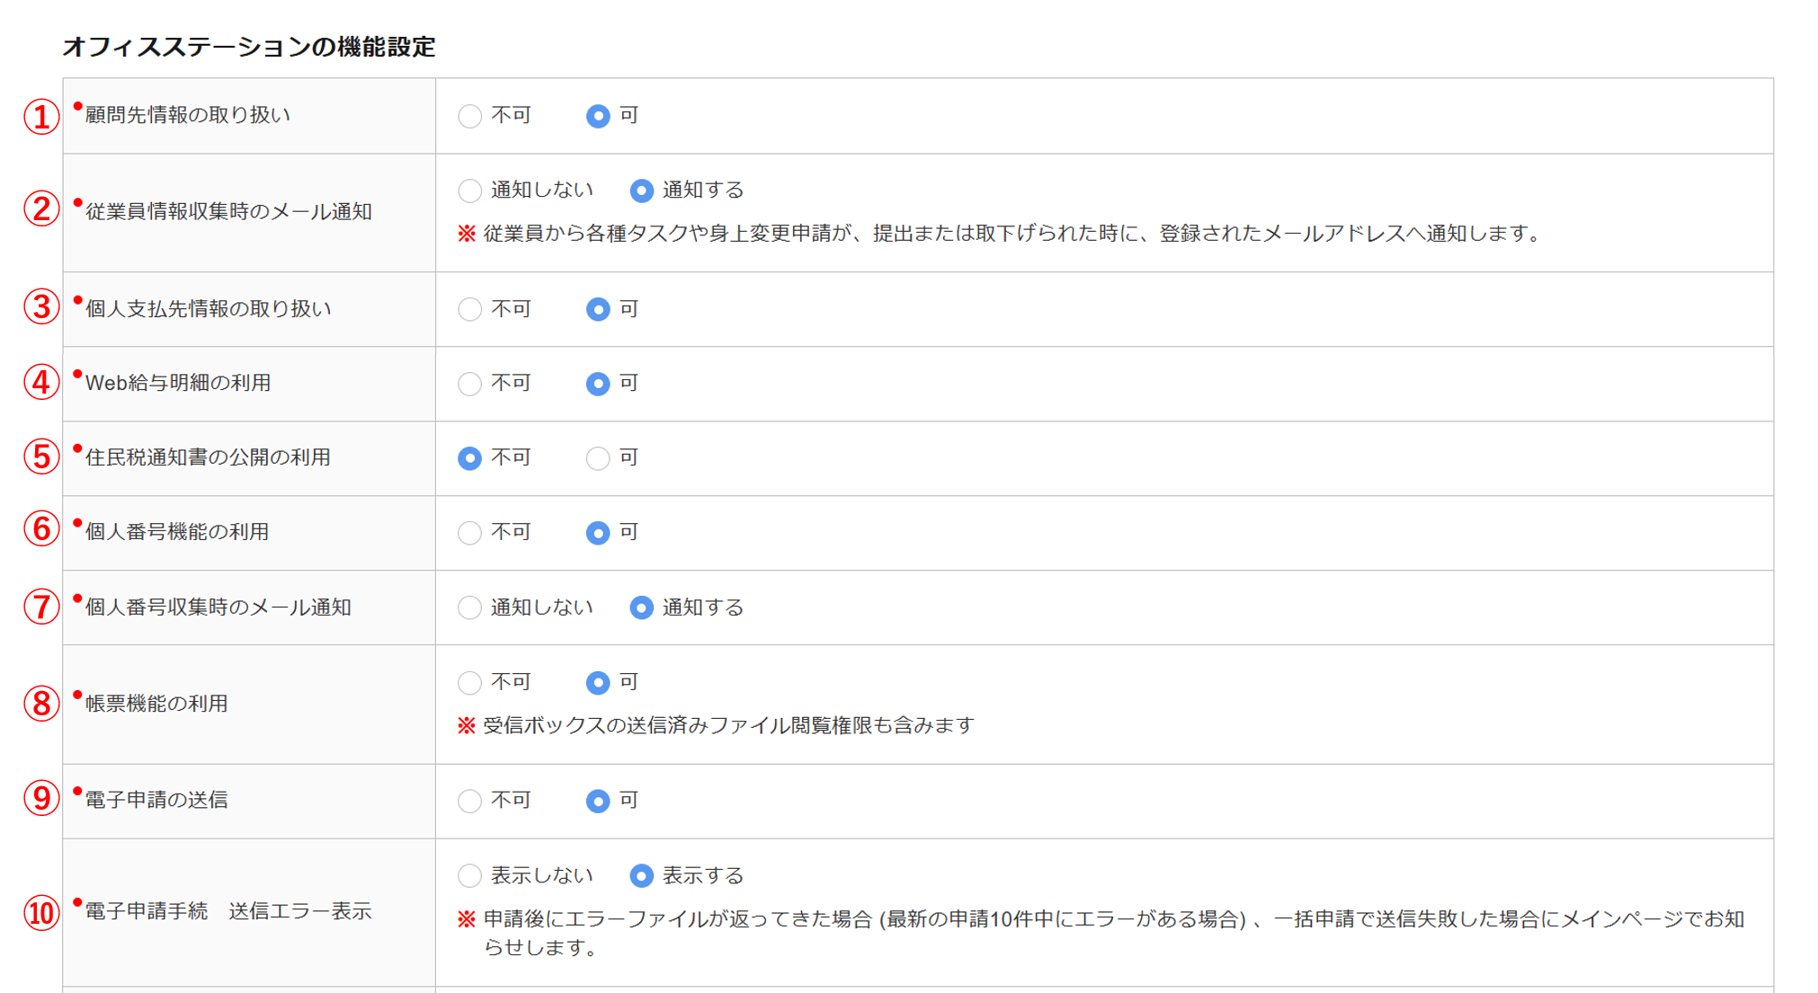This screenshot has width=1818, height=993.
Task: Disable 電子申請の送信 with 不可
Action: (x=469, y=801)
